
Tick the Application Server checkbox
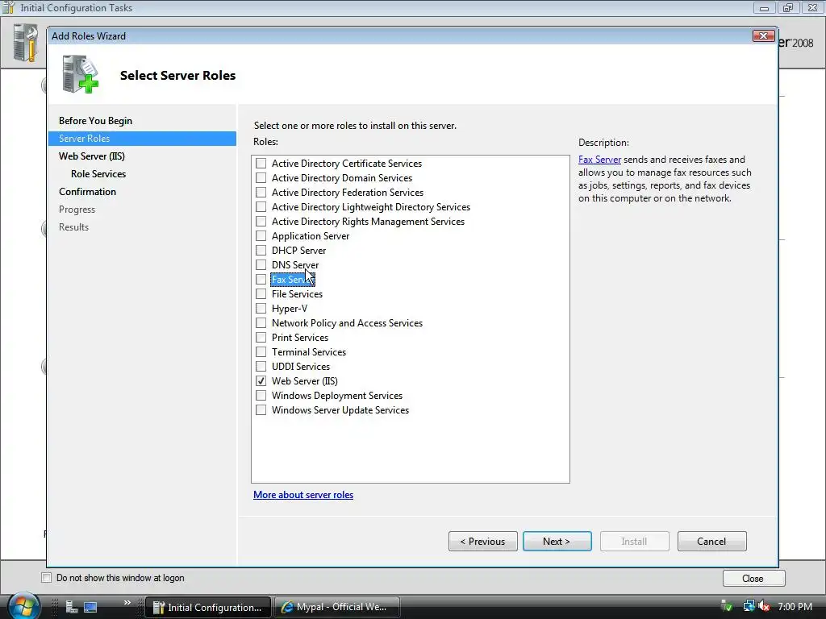tap(261, 236)
